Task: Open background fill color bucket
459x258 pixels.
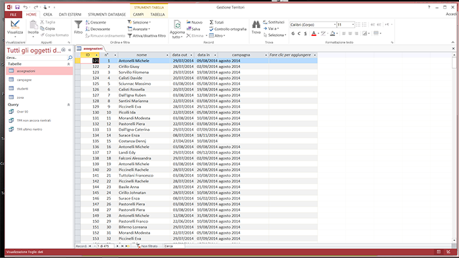Action: [332, 33]
